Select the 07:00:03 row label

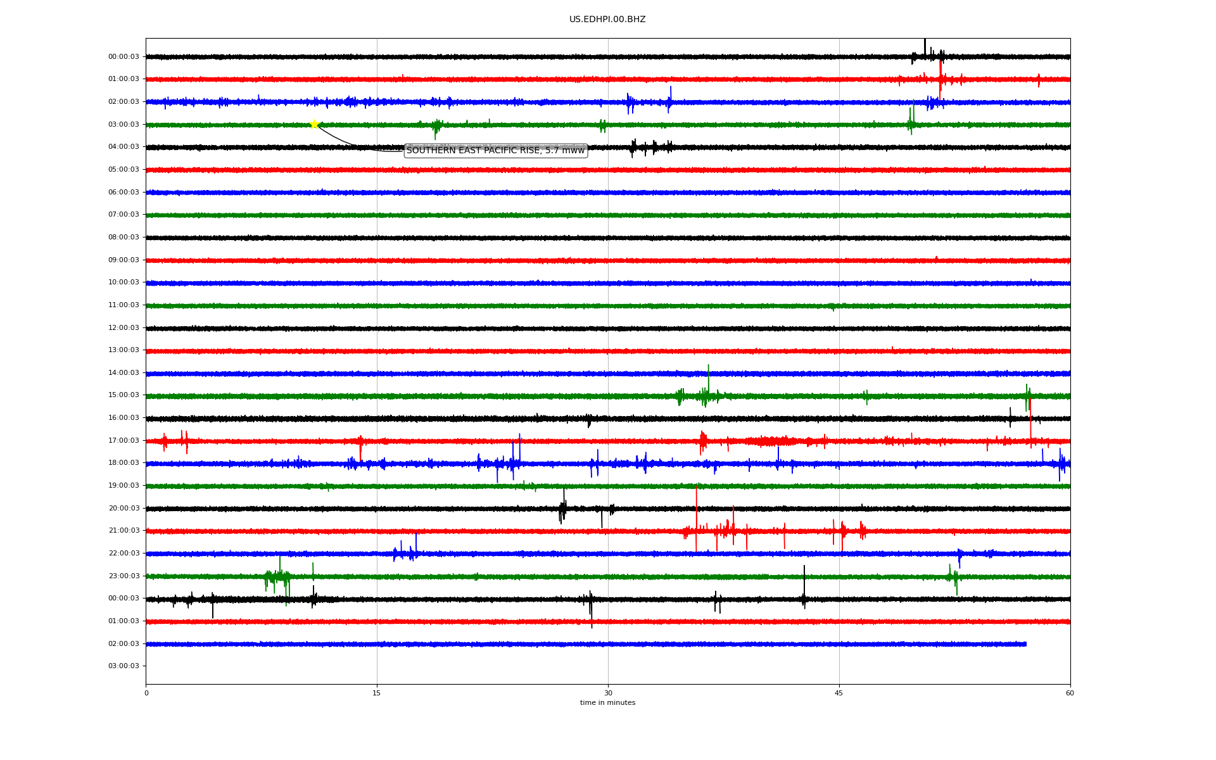click(123, 215)
